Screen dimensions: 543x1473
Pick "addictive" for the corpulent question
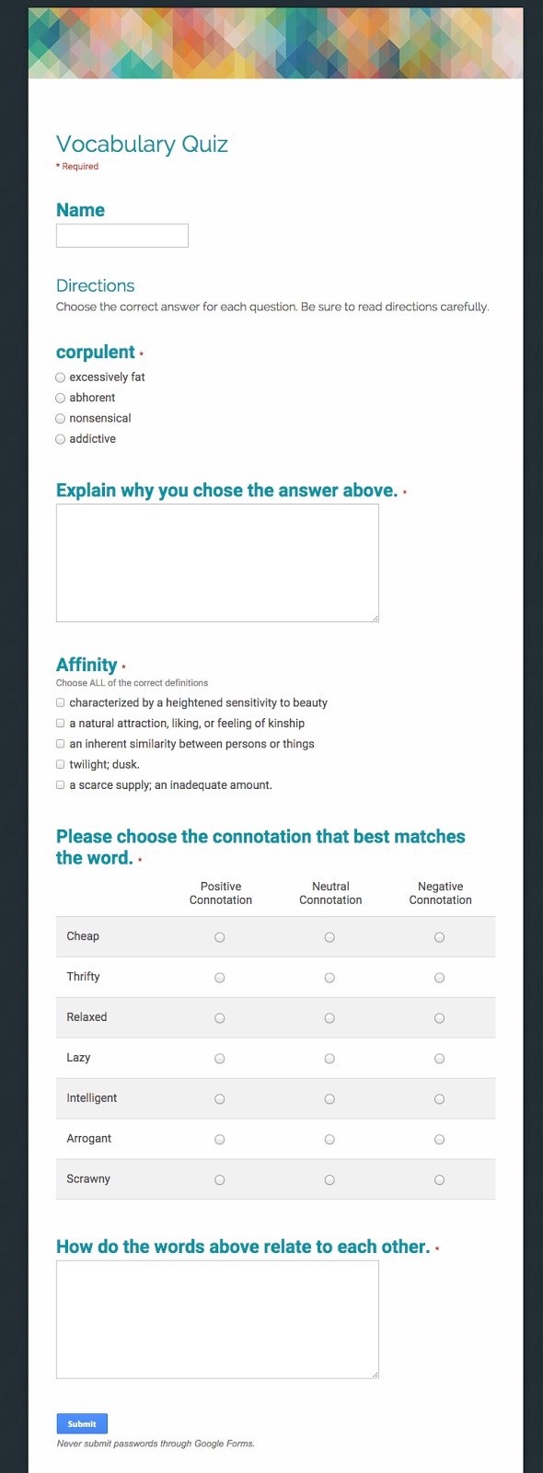tap(60, 439)
